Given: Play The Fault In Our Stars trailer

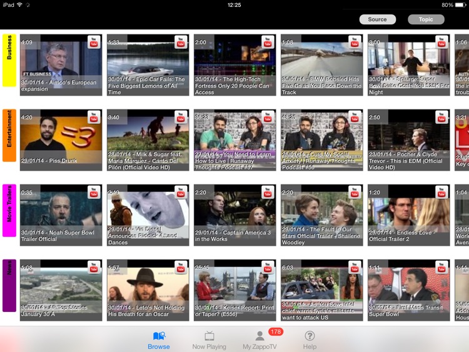Looking at the screenshot, I should click(322, 215).
